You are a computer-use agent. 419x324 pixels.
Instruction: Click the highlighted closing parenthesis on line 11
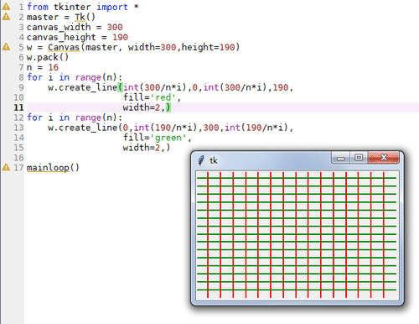[x=168, y=107]
